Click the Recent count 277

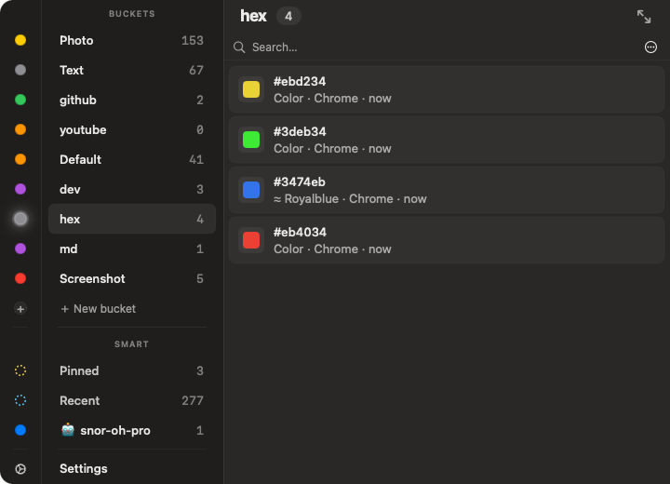(x=193, y=400)
